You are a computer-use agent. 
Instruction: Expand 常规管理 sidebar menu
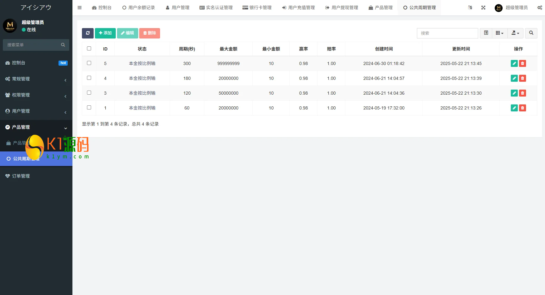[x=36, y=79]
